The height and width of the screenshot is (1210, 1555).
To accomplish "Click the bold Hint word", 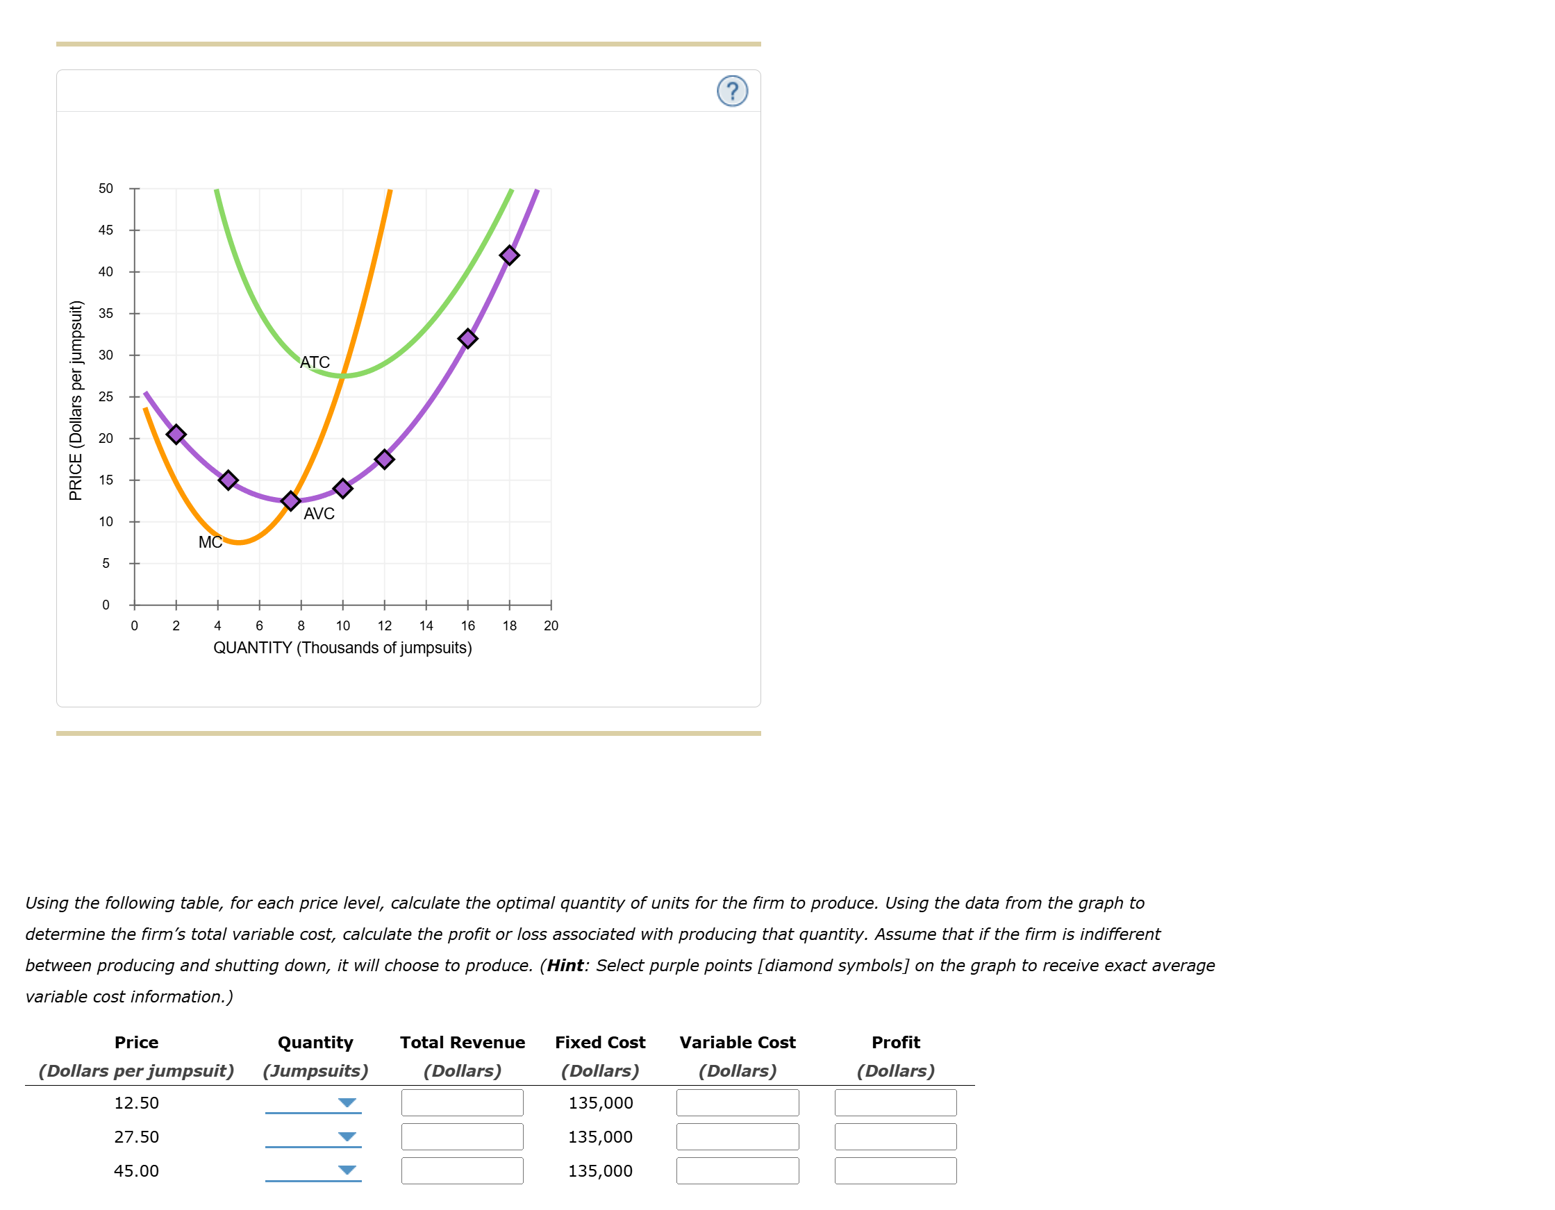I will click(565, 965).
